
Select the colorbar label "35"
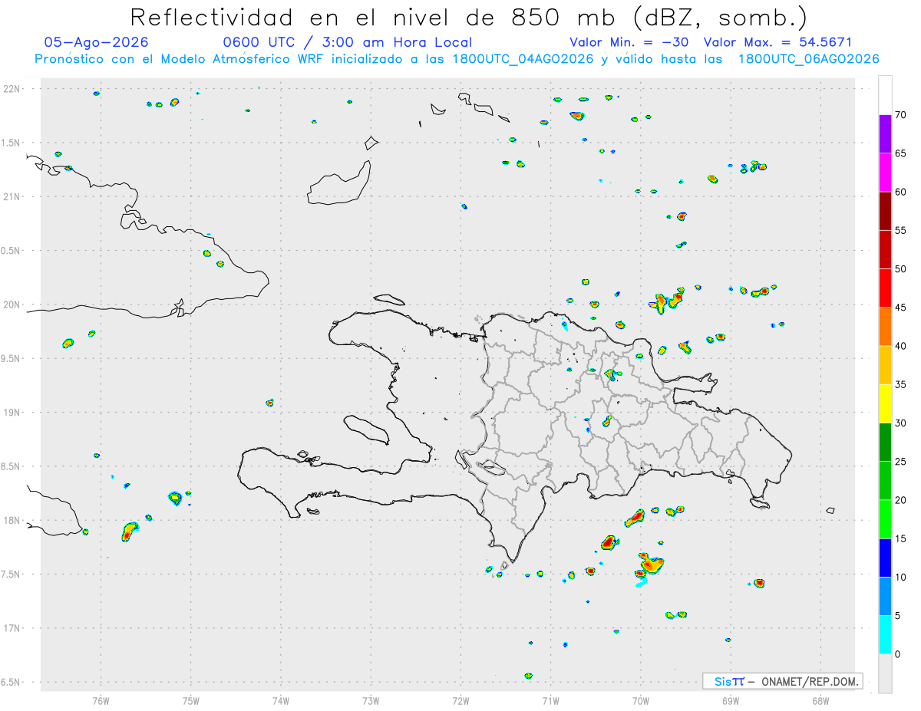(x=900, y=384)
